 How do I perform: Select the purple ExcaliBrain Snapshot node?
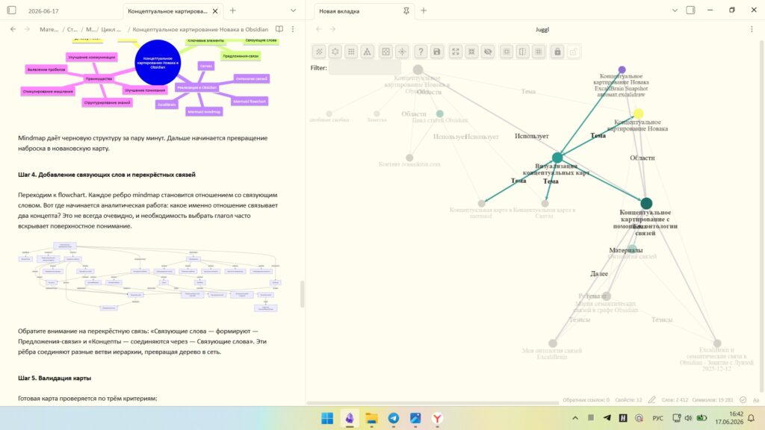(x=622, y=70)
